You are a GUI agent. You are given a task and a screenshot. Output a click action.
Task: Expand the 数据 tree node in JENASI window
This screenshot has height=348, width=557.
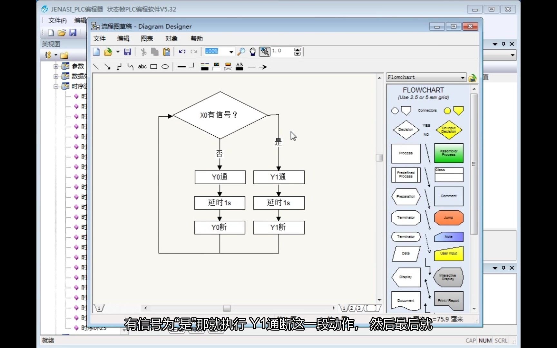pos(56,76)
